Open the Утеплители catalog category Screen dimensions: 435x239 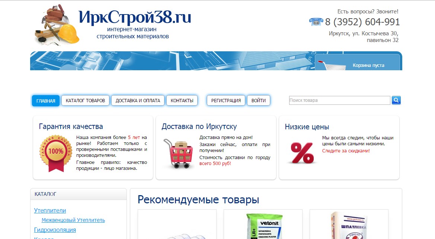click(x=50, y=210)
